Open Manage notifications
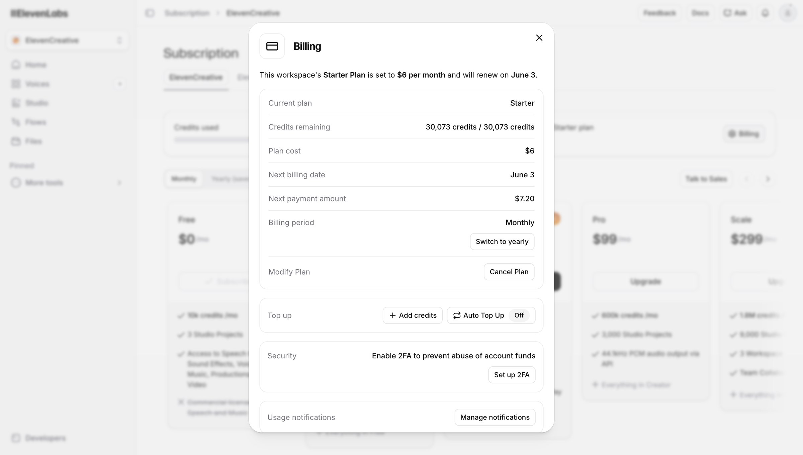 pos(495,417)
